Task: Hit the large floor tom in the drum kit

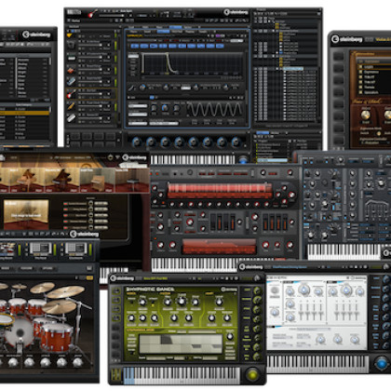Action: coord(57,336)
